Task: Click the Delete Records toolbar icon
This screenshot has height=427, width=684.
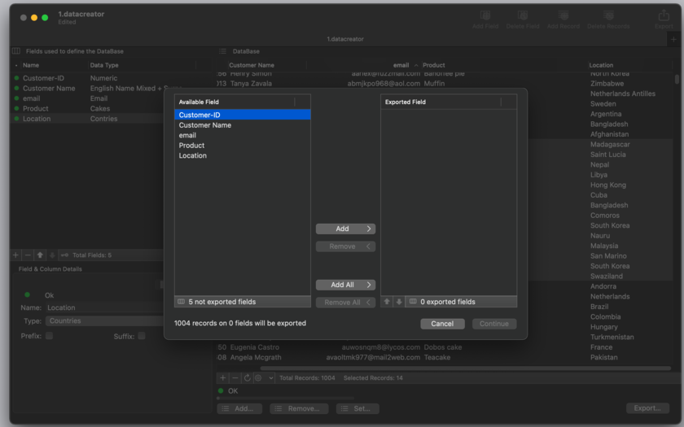Action: [608, 16]
